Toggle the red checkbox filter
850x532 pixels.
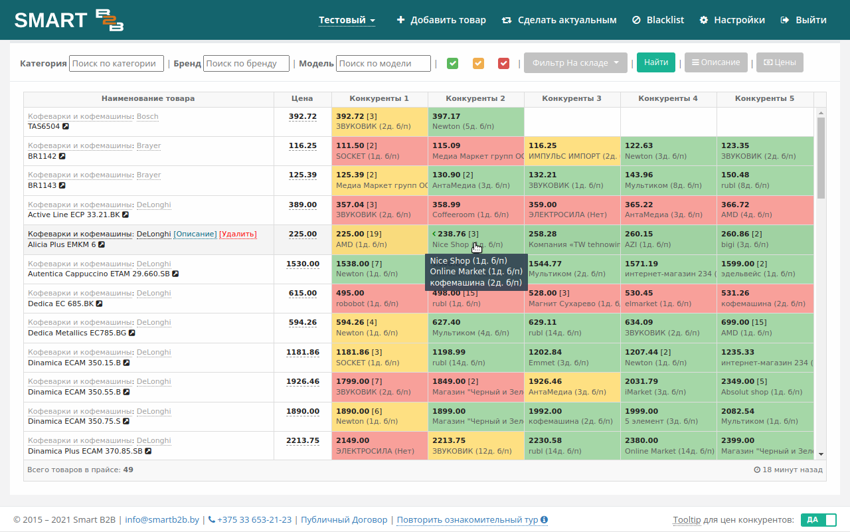pos(503,63)
